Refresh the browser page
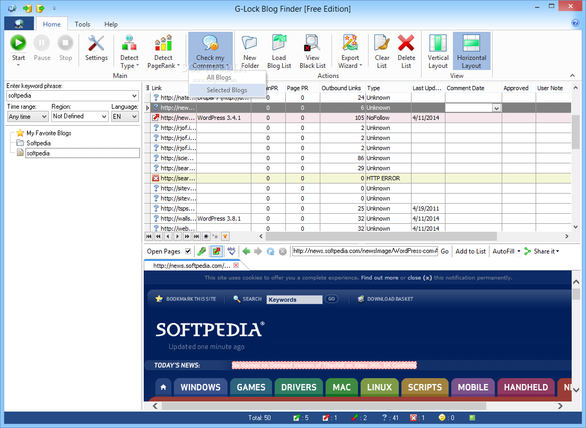Screen dimensions: 586x428 (x=270, y=251)
